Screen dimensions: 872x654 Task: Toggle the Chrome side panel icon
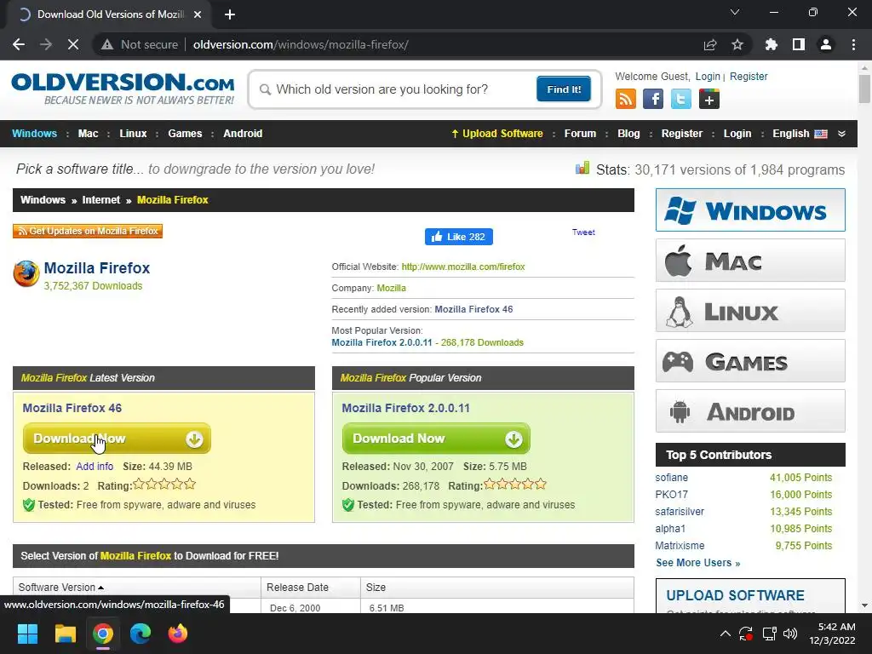point(799,44)
